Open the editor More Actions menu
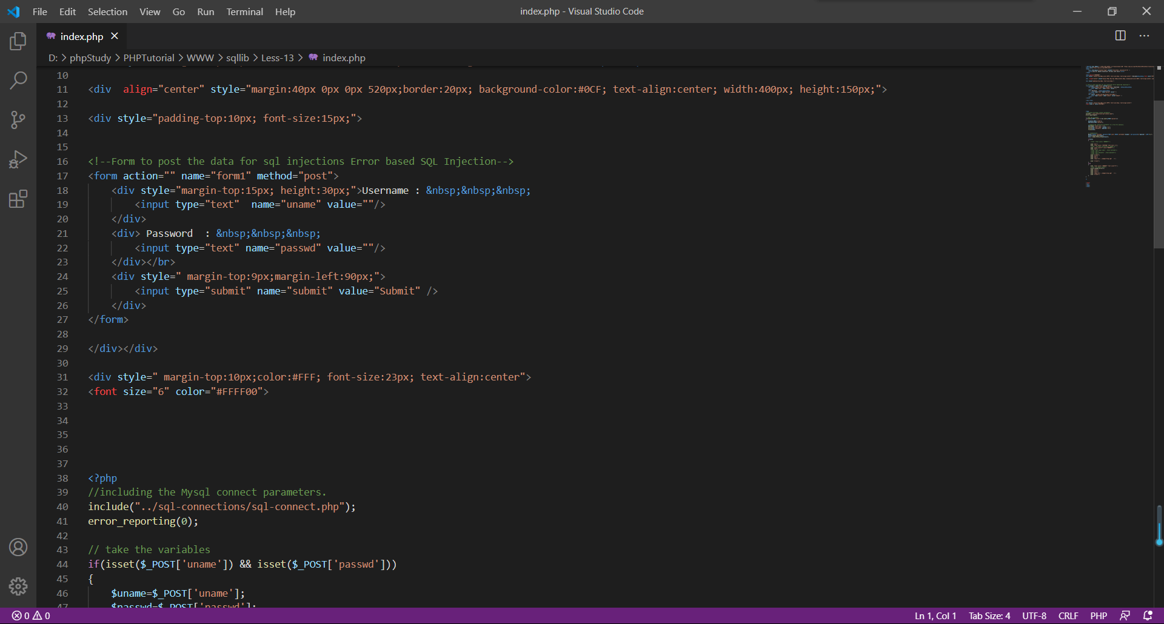The width and height of the screenshot is (1164, 624). pos(1144,36)
